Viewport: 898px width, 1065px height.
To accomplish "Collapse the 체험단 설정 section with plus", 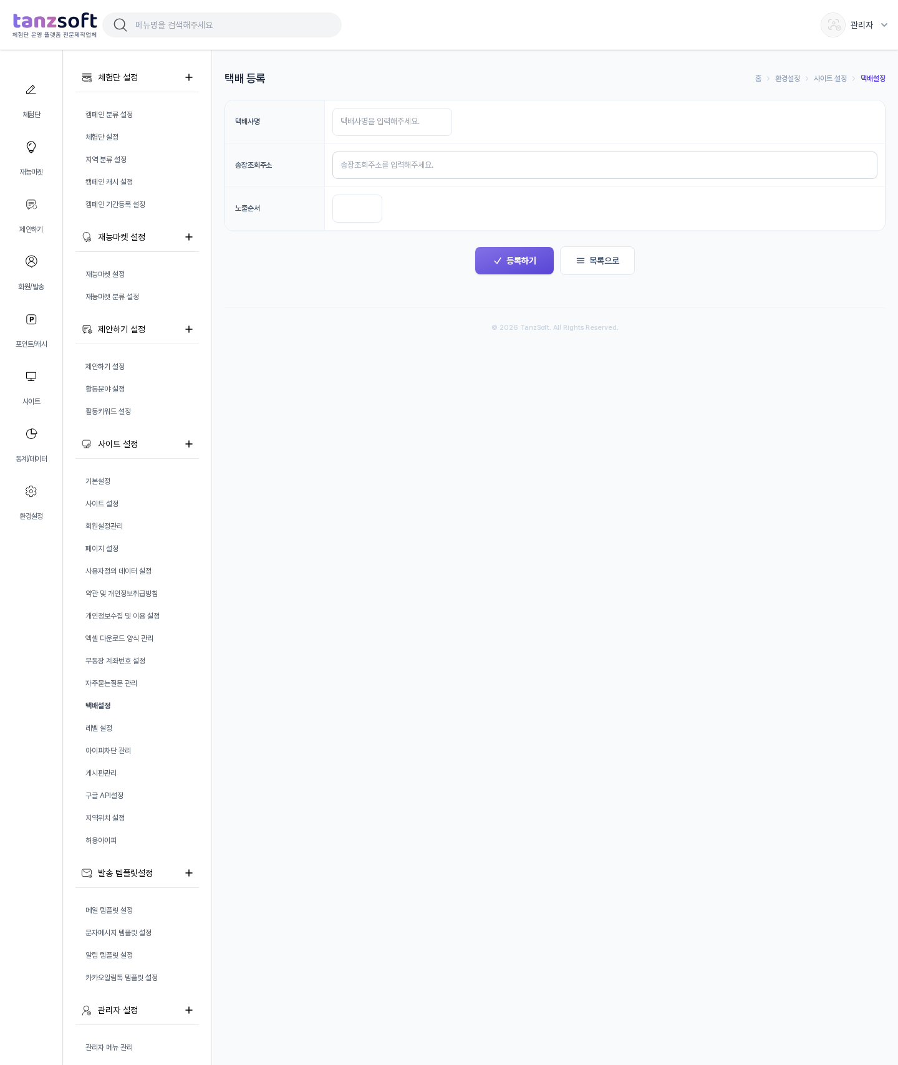I will [189, 77].
